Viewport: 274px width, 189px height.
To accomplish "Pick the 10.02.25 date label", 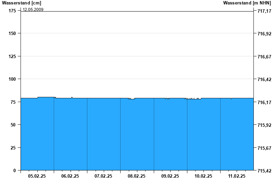I will pyautogui.click(x=203, y=176).
